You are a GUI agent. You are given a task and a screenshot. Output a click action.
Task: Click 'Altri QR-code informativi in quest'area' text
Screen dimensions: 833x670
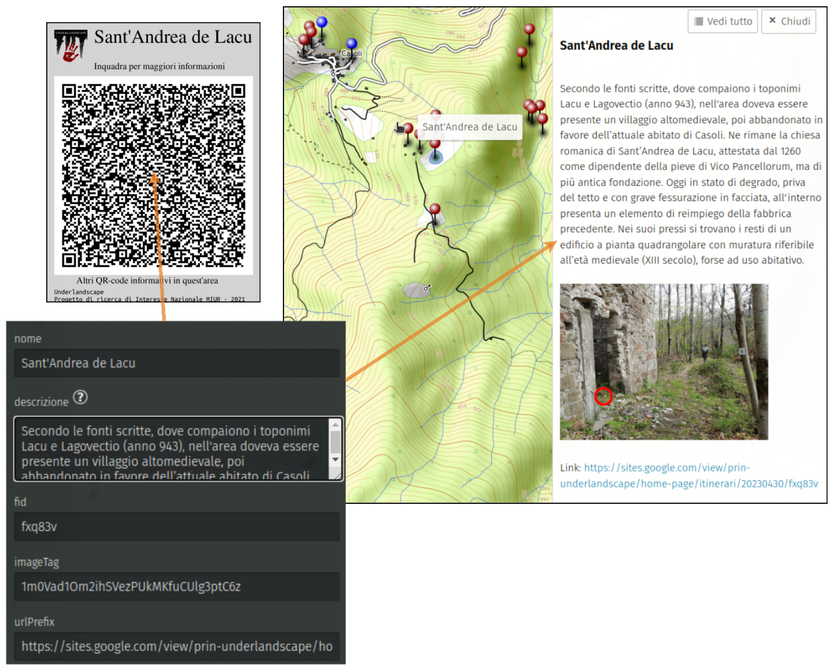(x=147, y=280)
